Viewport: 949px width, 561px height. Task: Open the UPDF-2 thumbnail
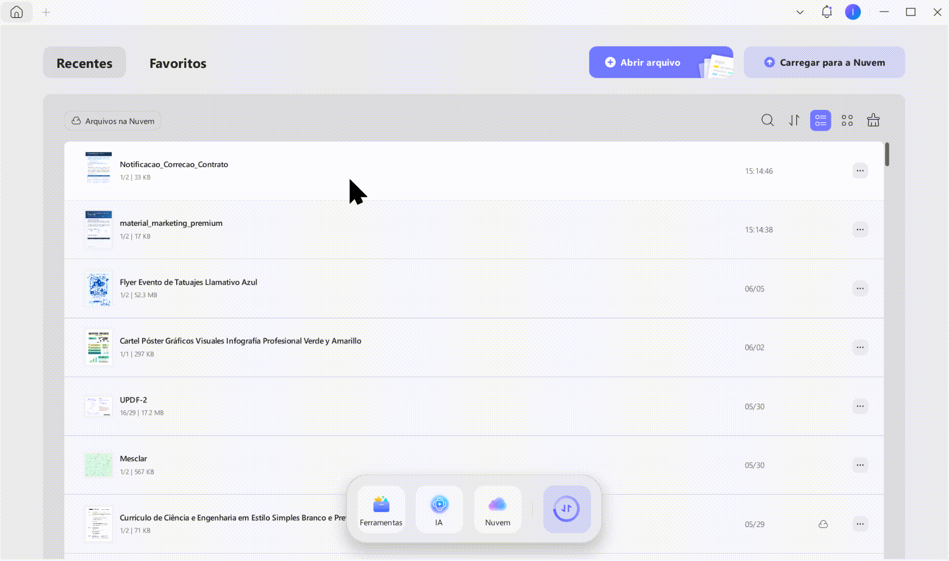point(99,406)
